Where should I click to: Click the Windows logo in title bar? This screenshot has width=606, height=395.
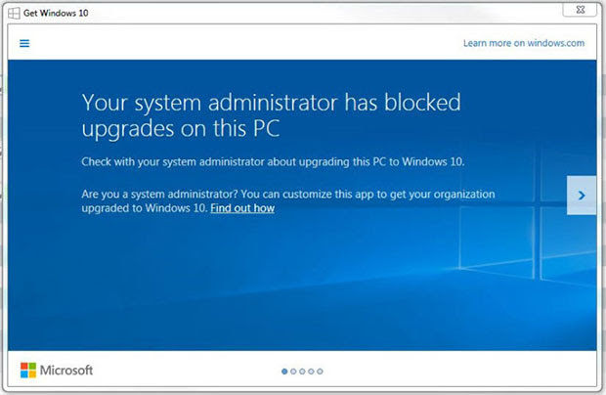click(14, 13)
